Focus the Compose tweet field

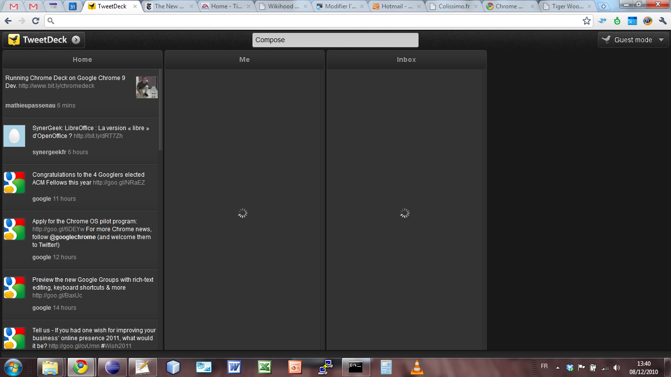click(x=335, y=40)
